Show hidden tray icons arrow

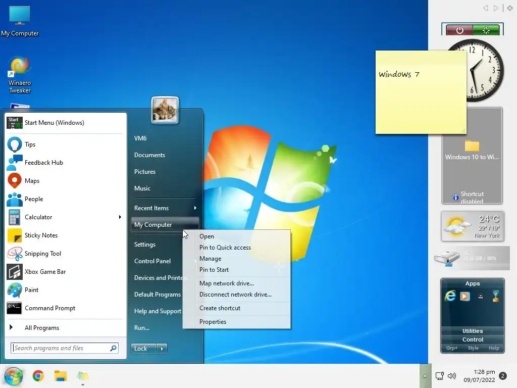click(425, 376)
